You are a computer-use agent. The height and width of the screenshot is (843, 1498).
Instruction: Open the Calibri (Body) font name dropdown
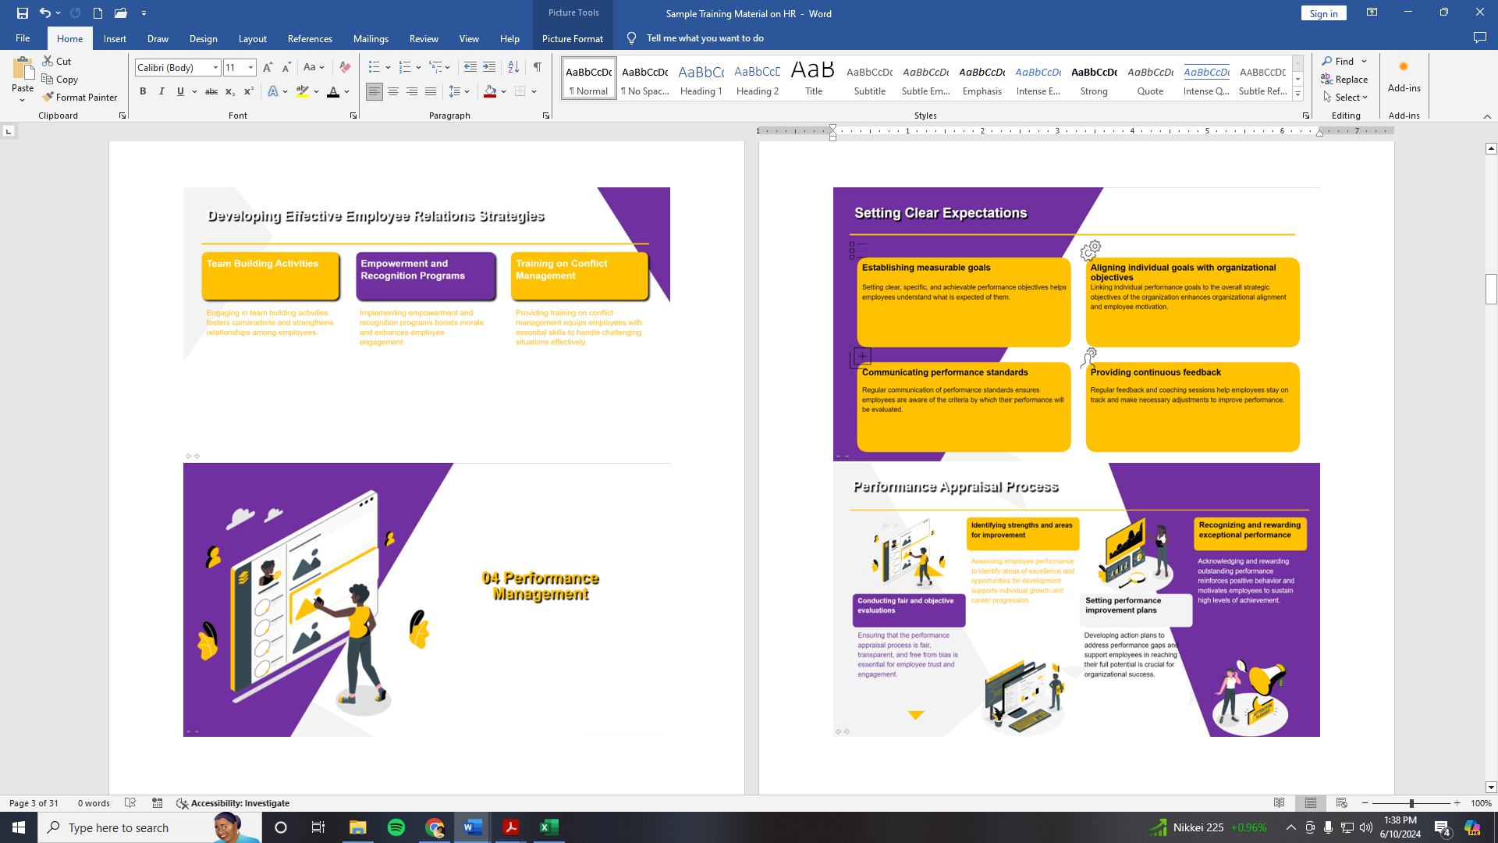216,68
